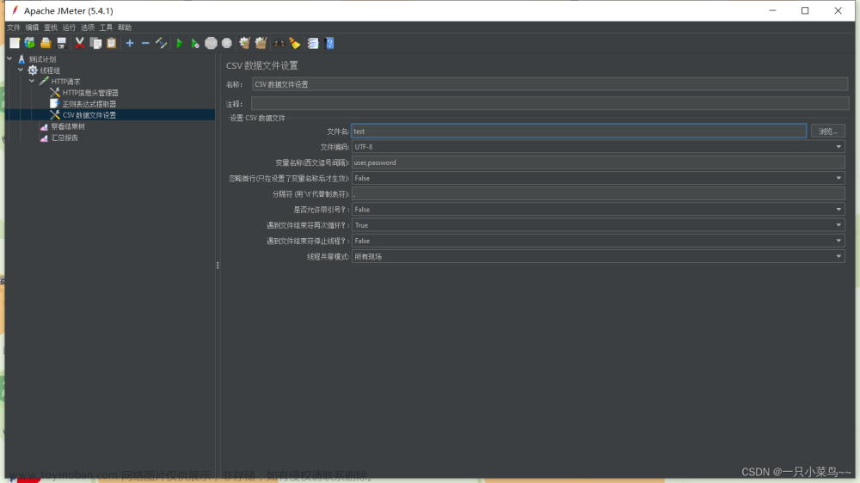This screenshot has width=860, height=483.
Task: Click the Paste clipboard icon
Action: pyautogui.click(x=111, y=43)
